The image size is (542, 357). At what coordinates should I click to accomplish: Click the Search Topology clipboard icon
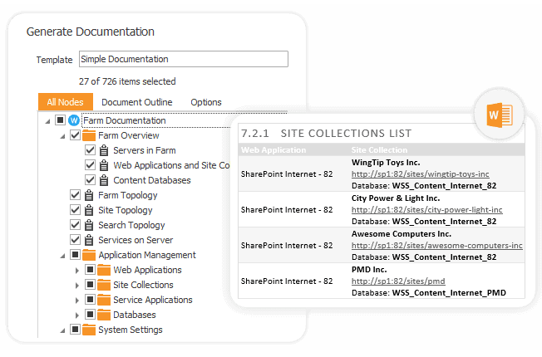coord(89,226)
